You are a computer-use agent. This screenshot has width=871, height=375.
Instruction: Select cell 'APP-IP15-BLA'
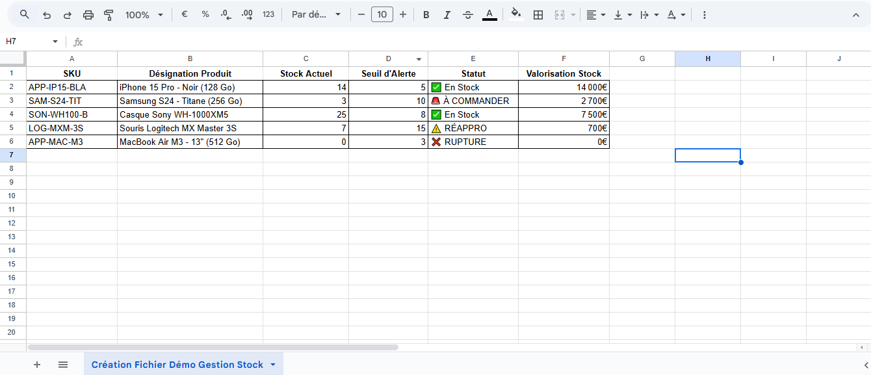coord(71,87)
